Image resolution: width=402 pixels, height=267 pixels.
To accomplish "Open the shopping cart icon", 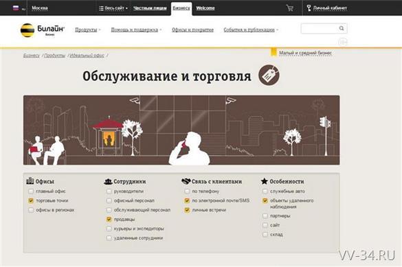I will pyautogui.click(x=290, y=8).
